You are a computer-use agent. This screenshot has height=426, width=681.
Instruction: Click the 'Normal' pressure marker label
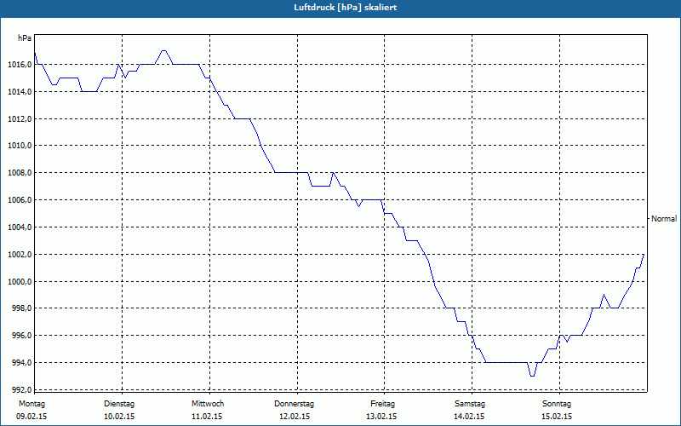(x=664, y=219)
